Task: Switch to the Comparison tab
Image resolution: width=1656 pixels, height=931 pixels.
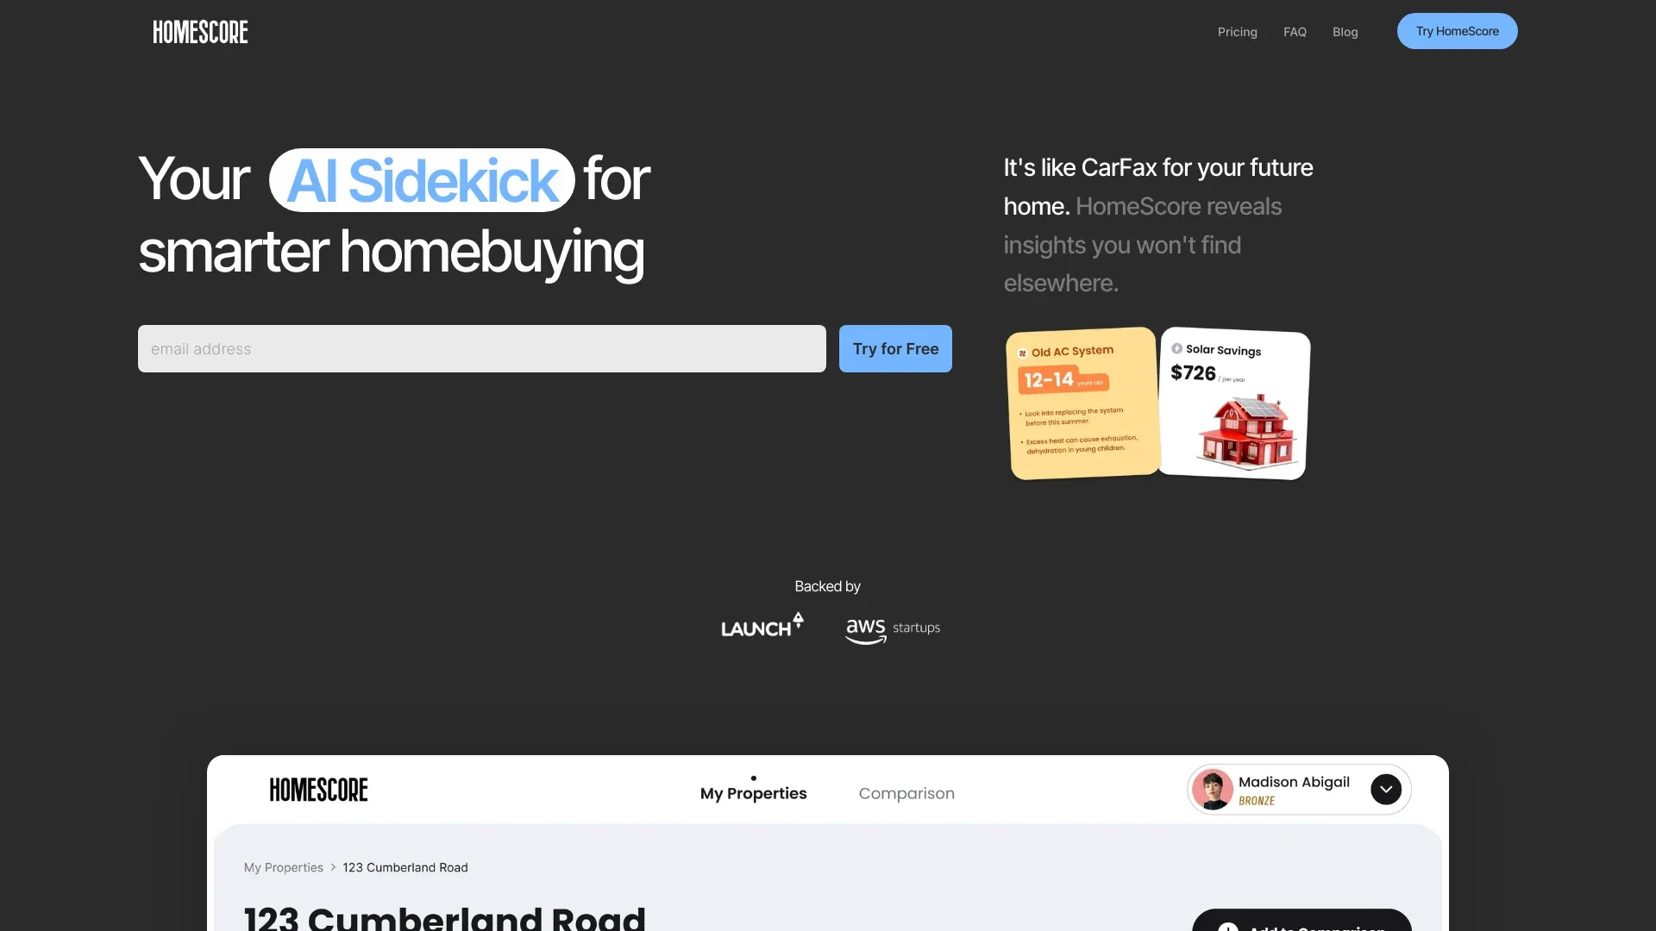Action: pos(906,792)
